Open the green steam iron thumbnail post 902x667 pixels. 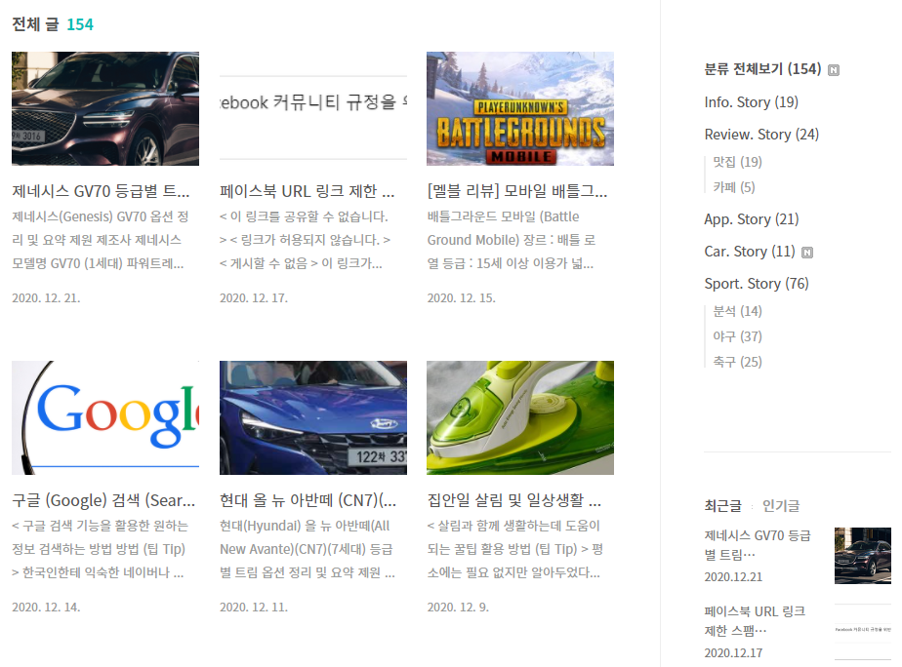point(520,417)
